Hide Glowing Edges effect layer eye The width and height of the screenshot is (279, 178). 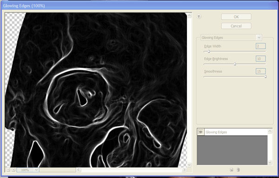[201, 132]
